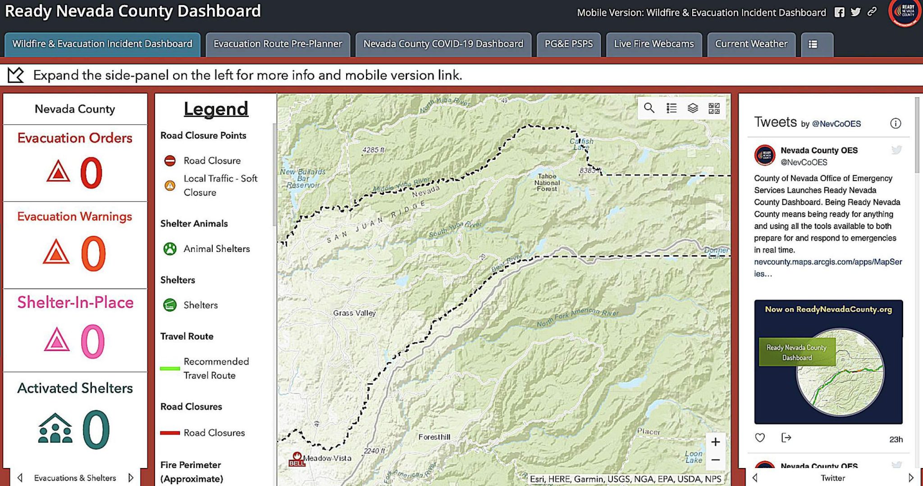This screenshot has width=923, height=486.
Task: Advance to next panel in Evacuations & Shelters
Action: 130,478
